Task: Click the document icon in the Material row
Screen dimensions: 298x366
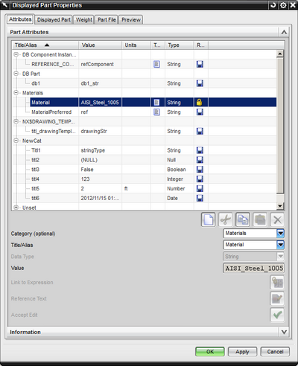Action: point(156,102)
